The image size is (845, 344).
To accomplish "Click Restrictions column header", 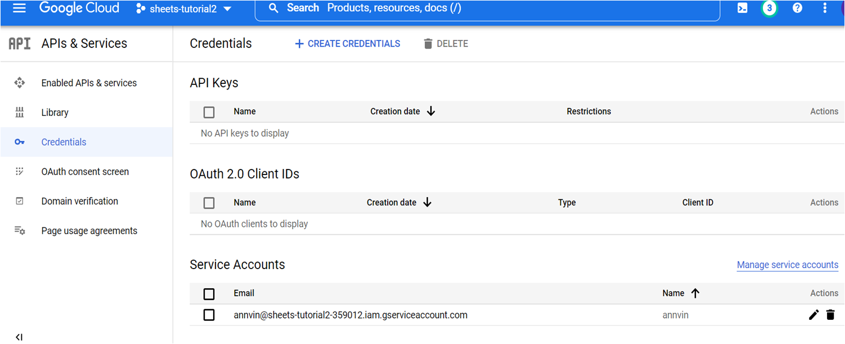I will (x=588, y=111).
